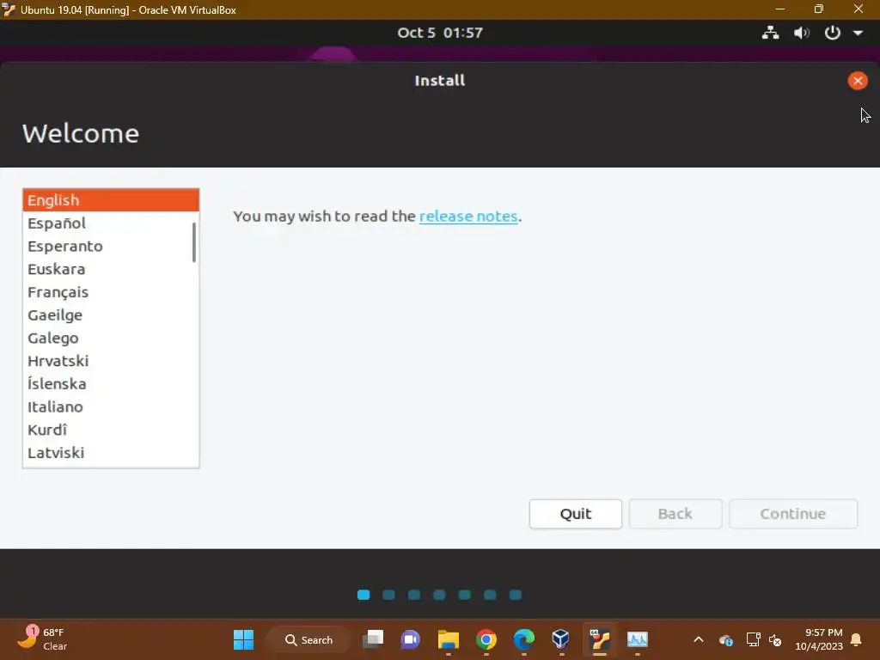Click the Continue button

pos(793,514)
